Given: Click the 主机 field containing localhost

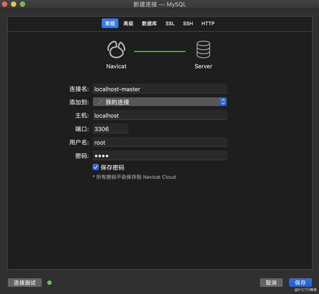Looking at the screenshot, I should 160,115.
